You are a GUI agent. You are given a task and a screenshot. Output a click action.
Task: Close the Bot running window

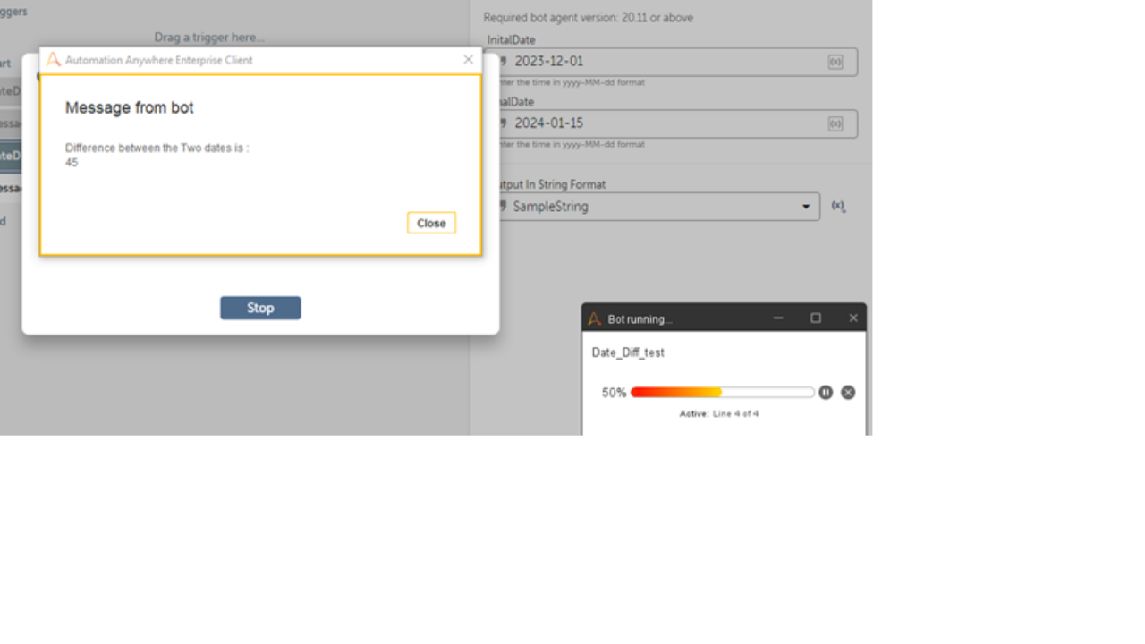[x=853, y=318]
